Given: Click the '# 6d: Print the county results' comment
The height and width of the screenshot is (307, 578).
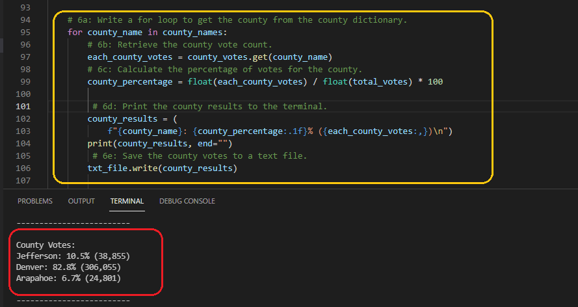Looking at the screenshot, I should point(210,107).
